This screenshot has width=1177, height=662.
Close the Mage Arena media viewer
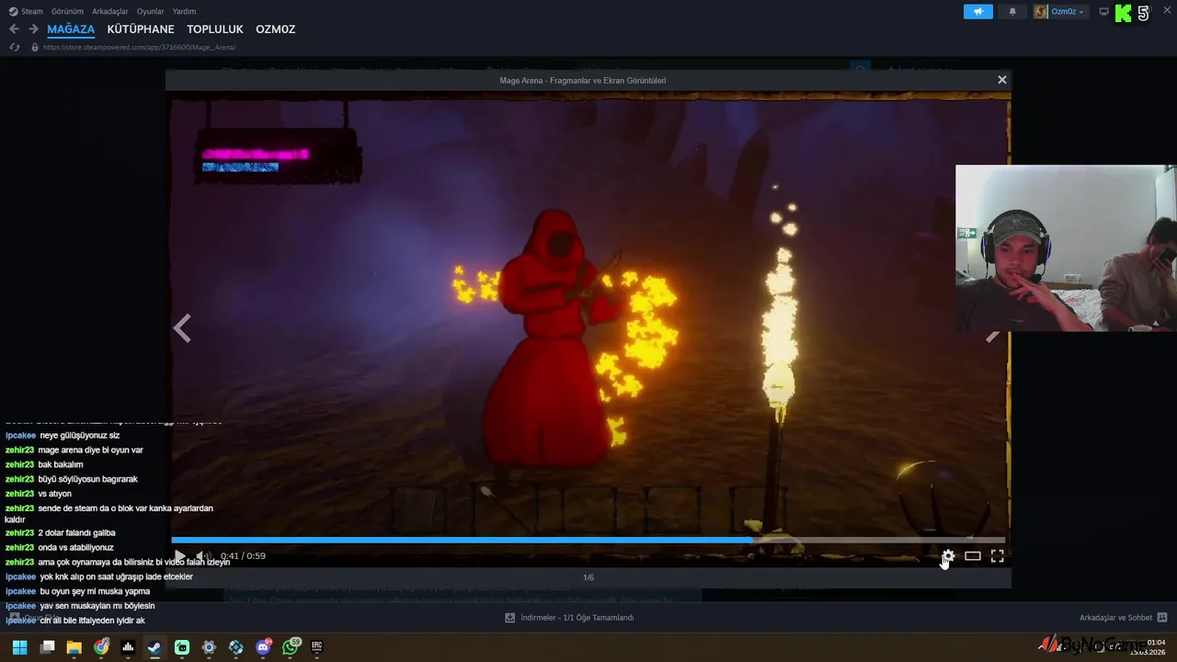(x=1002, y=80)
